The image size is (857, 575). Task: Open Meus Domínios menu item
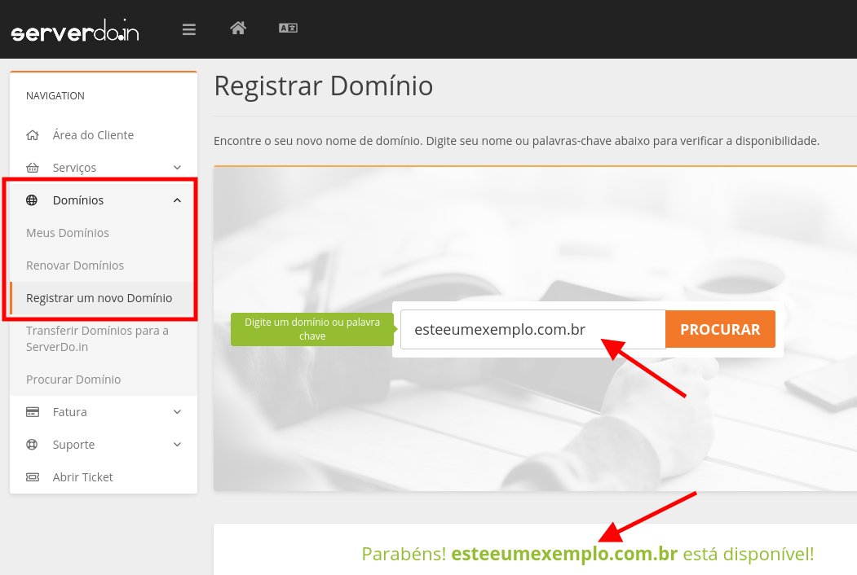pos(68,233)
